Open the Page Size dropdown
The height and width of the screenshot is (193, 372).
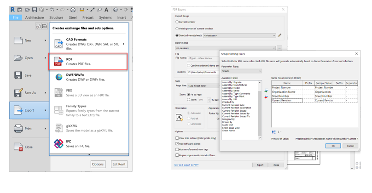click(203, 86)
